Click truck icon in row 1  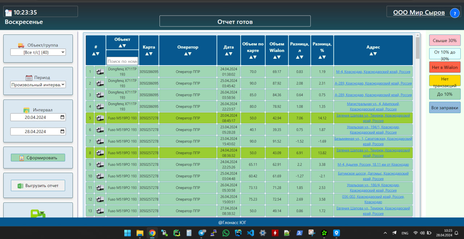(100, 72)
